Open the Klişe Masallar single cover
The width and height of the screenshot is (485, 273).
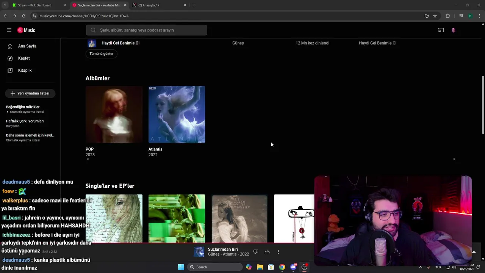(x=239, y=218)
